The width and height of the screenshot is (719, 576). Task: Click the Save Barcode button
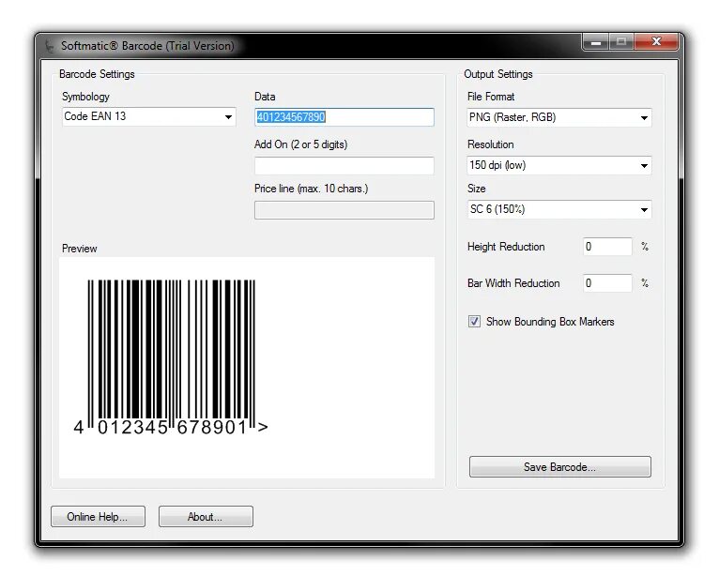[x=559, y=466]
